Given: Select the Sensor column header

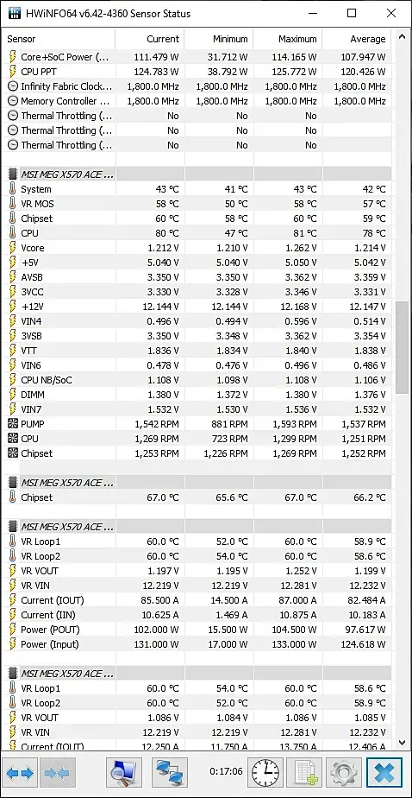Looking at the screenshot, I should coord(60,39).
